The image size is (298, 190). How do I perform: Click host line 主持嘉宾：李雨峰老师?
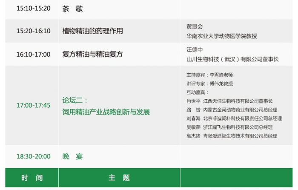(209, 75)
